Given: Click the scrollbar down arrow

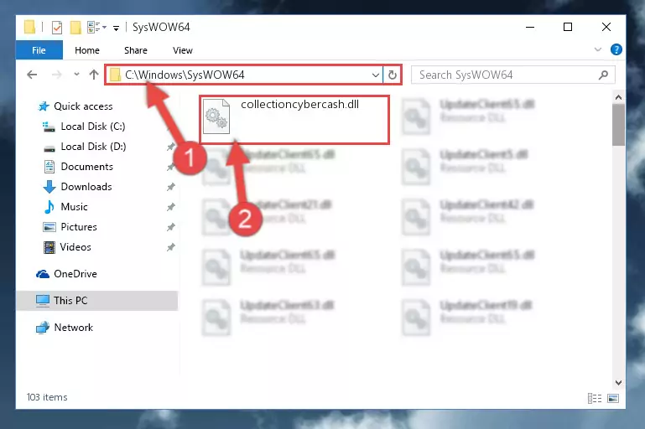Looking at the screenshot, I should 618,383.
